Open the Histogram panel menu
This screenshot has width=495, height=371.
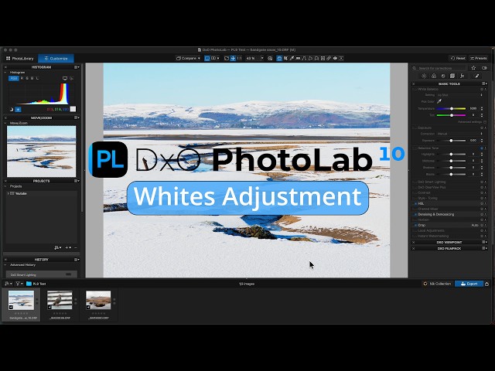click(x=77, y=67)
